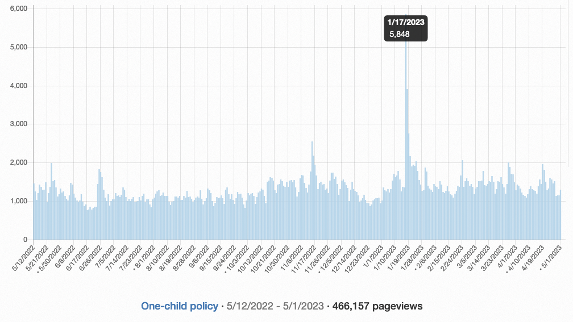The image size is (573, 322).
Task: Select the 6/26/2022 x-axis date label
Action: (x=91, y=257)
